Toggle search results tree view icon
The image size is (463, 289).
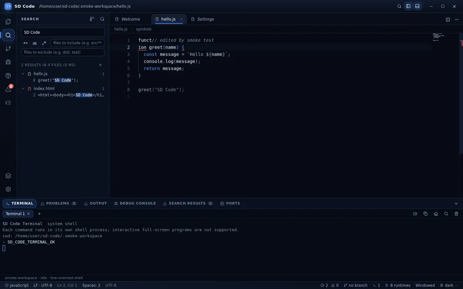pos(92,19)
